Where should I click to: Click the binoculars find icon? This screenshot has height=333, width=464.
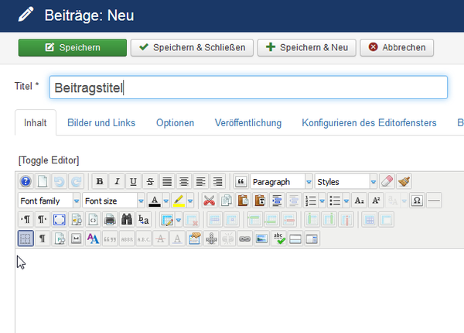127,220
